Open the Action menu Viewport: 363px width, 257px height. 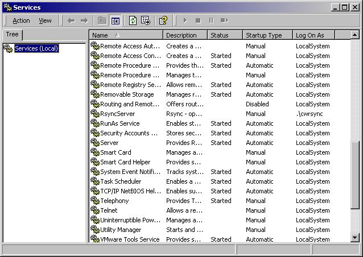click(x=21, y=20)
